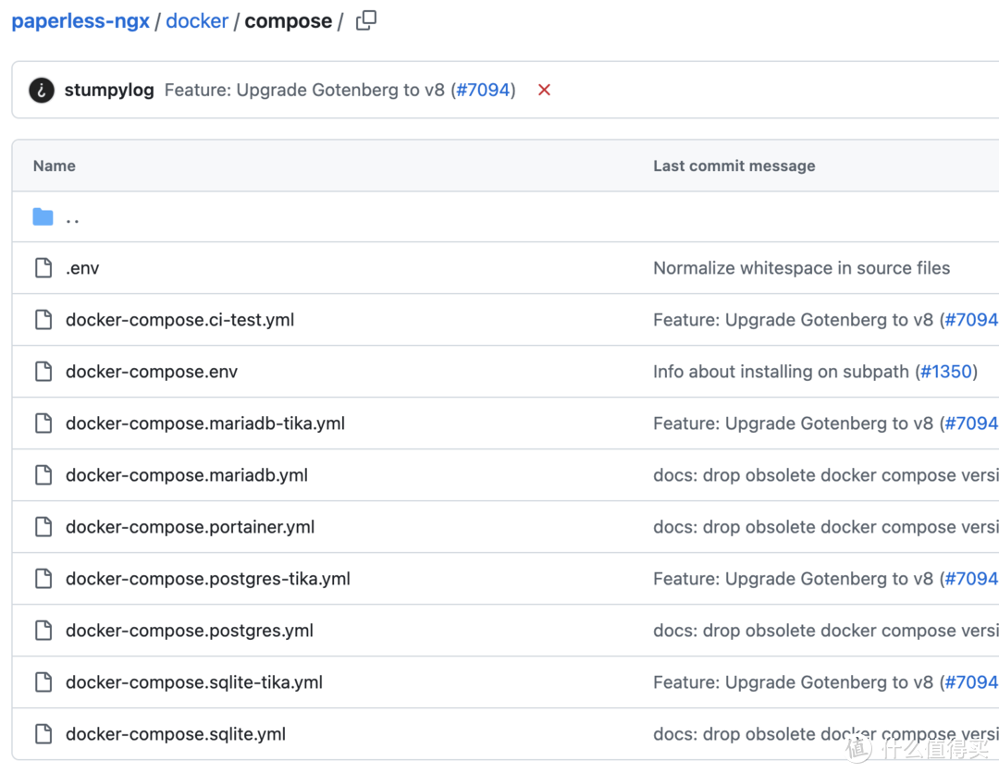Open docker-compose.ci-test.yml file
The image size is (999, 773).
point(179,320)
